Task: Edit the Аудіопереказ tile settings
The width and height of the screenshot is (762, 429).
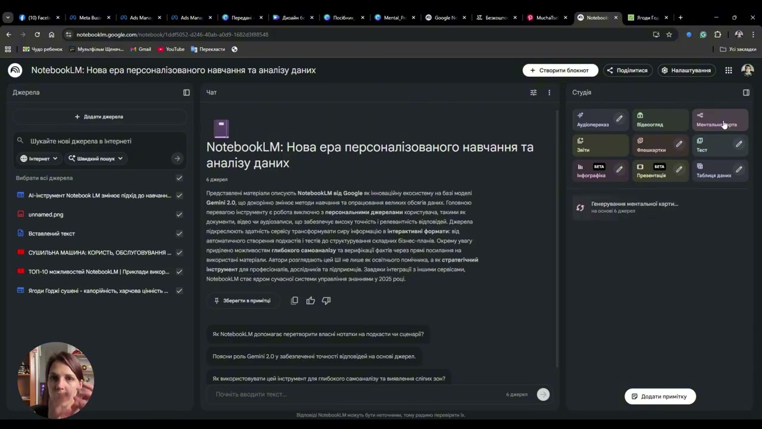Action: point(619,119)
